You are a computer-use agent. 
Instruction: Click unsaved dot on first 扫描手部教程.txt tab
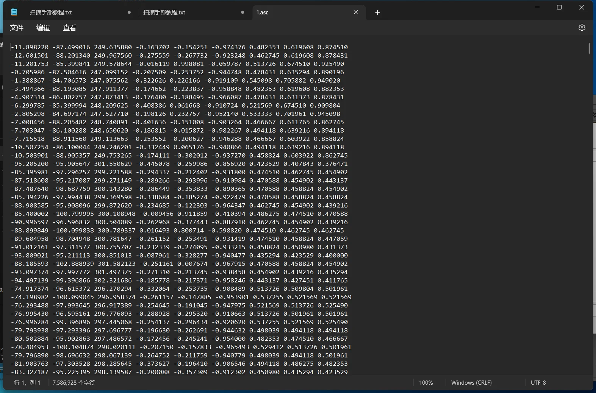pos(129,12)
